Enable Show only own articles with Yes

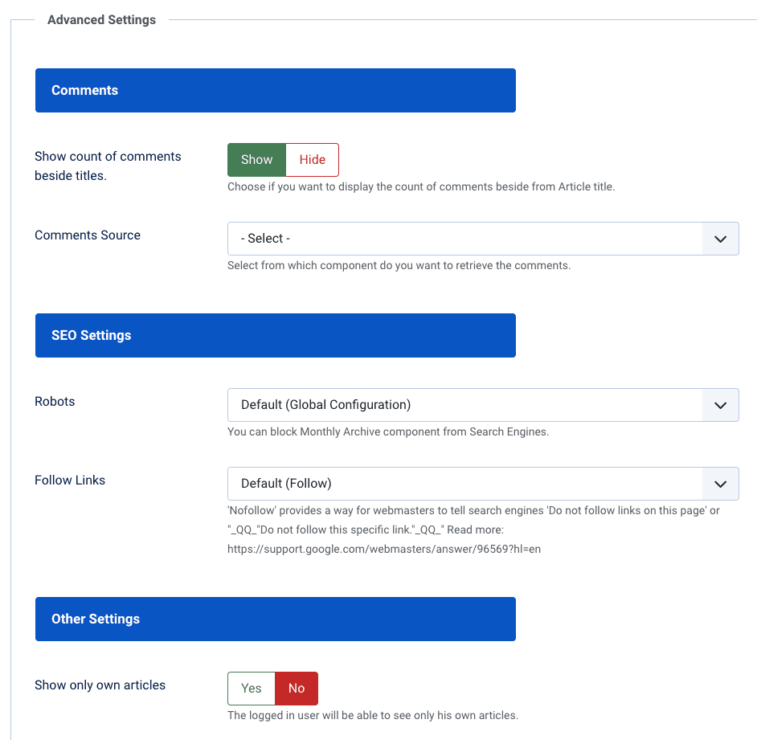[251, 689]
